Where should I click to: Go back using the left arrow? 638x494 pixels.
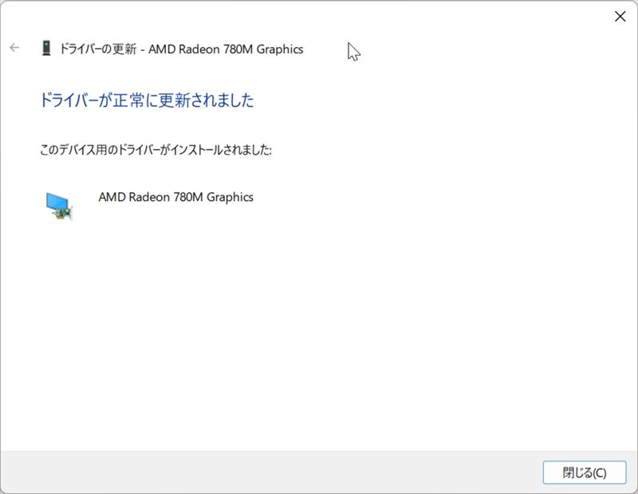(x=14, y=48)
